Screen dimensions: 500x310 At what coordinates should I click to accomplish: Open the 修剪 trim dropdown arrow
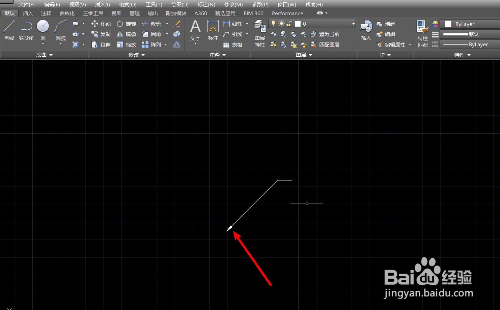(167, 24)
